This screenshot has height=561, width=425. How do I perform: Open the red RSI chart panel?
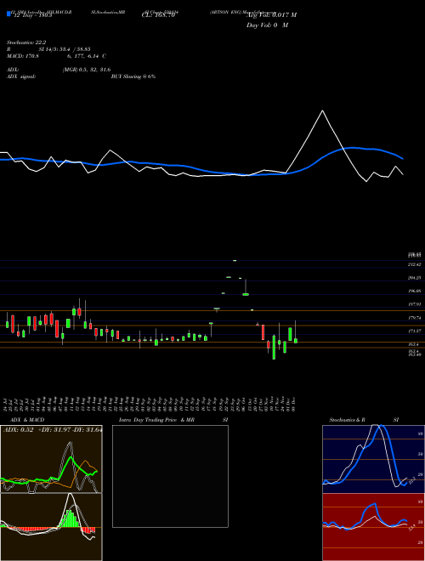[373, 527]
